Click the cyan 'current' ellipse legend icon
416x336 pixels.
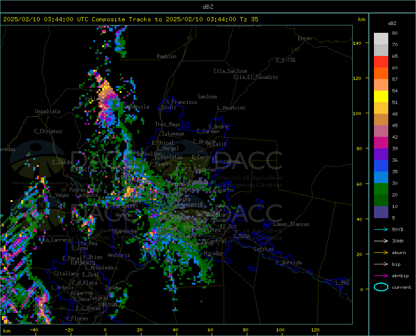coord(381,287)
